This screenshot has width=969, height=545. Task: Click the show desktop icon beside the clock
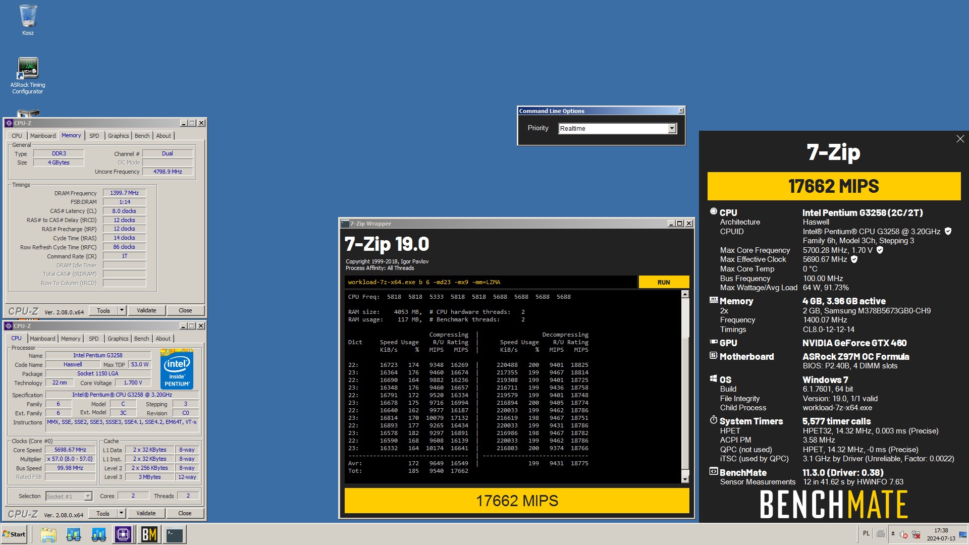pos(963,534)
